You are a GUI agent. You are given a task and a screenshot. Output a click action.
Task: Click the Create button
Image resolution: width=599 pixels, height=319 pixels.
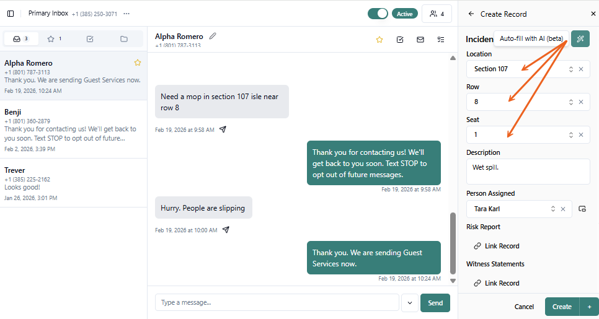pyautogui.click(x=562, y=307)
